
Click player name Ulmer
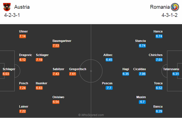[23, 31]
